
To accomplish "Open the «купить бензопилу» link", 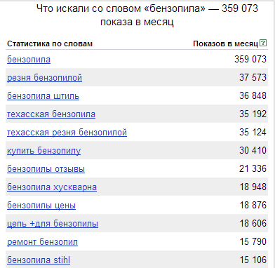I will coord(43,151).
